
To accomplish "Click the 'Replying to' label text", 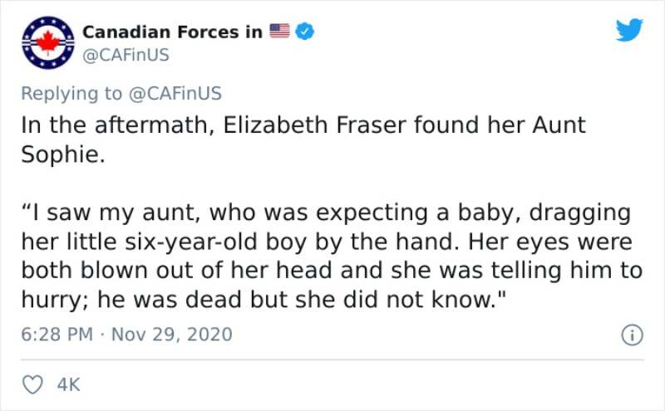I will pos(71,93).
